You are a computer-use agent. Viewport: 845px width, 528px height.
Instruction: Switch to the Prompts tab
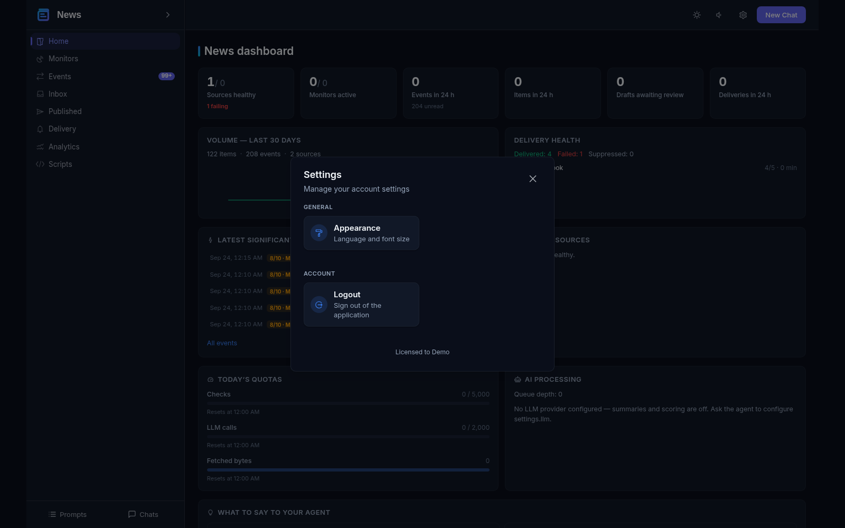tap(67, 514)
